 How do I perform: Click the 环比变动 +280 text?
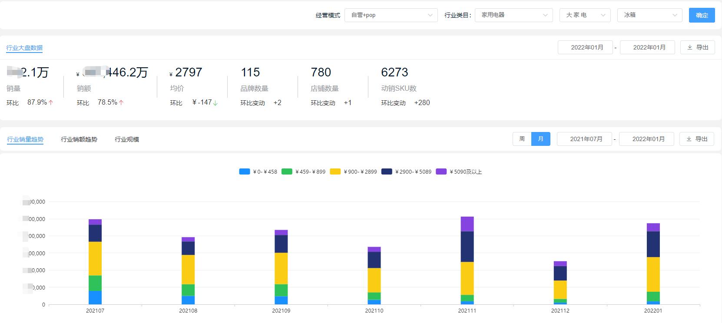406,103
